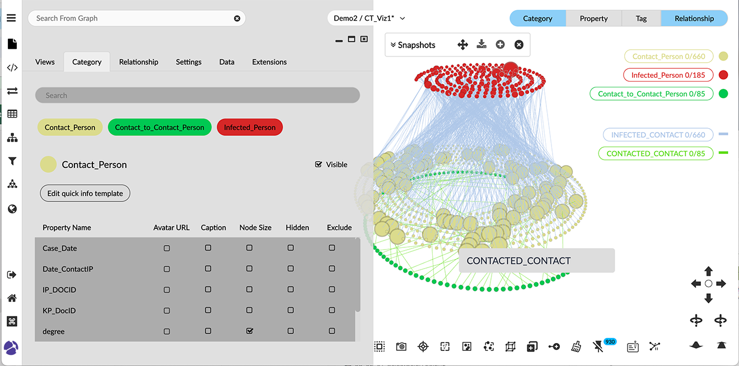Uncheck Node Size for the degree property
Image resolution: width=739 pixels, height=366 pixels.
tap(250, 331)
